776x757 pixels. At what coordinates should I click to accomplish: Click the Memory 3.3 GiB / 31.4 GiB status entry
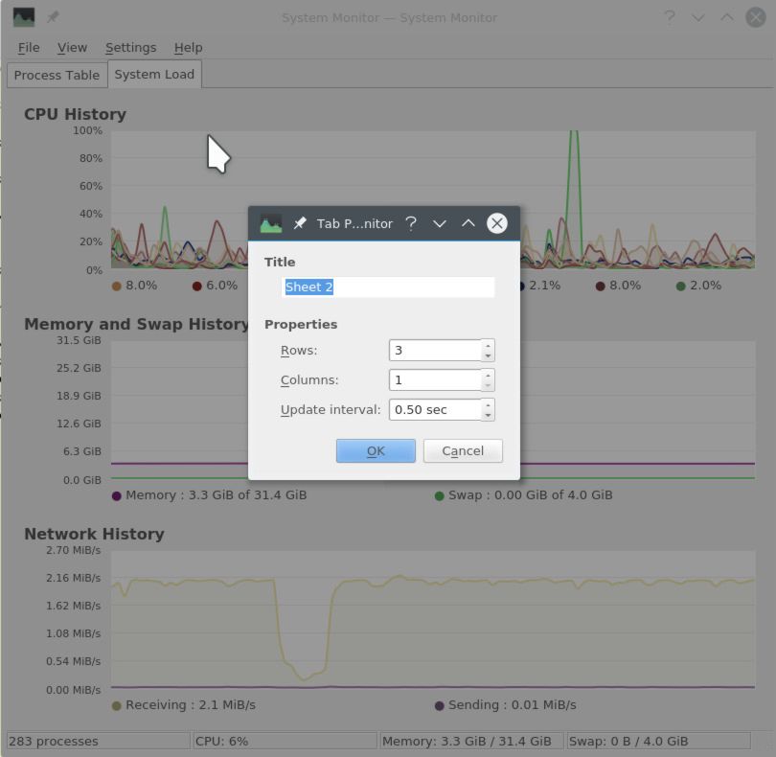pos(472,741)
